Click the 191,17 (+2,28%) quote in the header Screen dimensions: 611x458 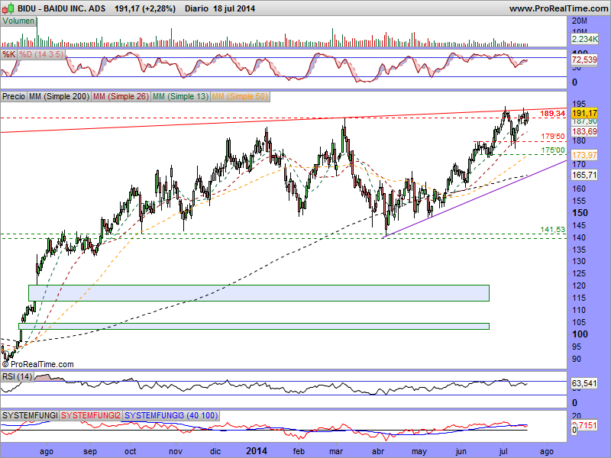click(145, 8)
